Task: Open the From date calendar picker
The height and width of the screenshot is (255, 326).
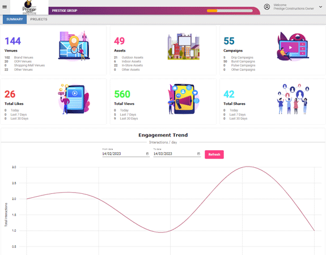Action: click(147, 154)
